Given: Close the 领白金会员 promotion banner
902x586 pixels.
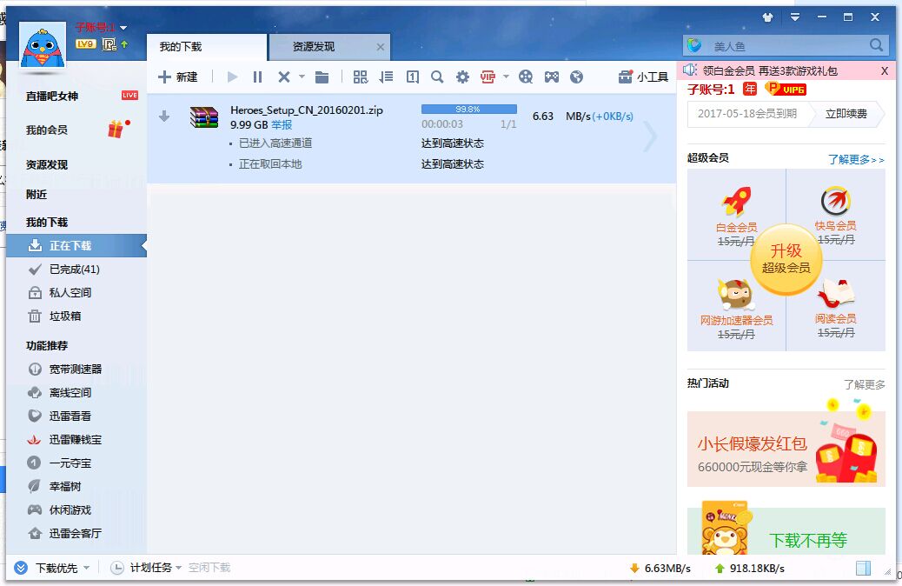Looking at the screenshot, I should click(885, 70).
